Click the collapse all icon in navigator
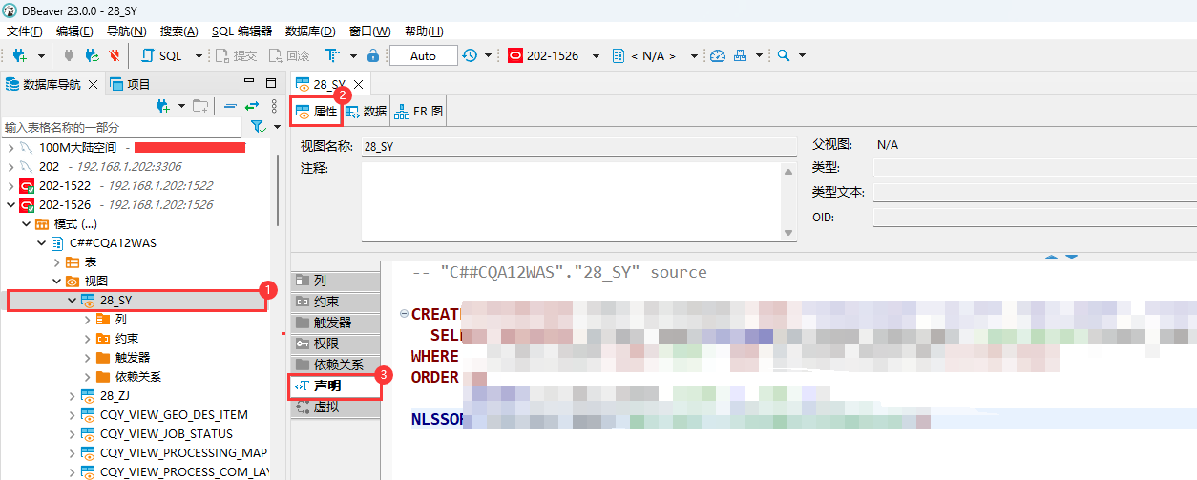 coord(231,106)
